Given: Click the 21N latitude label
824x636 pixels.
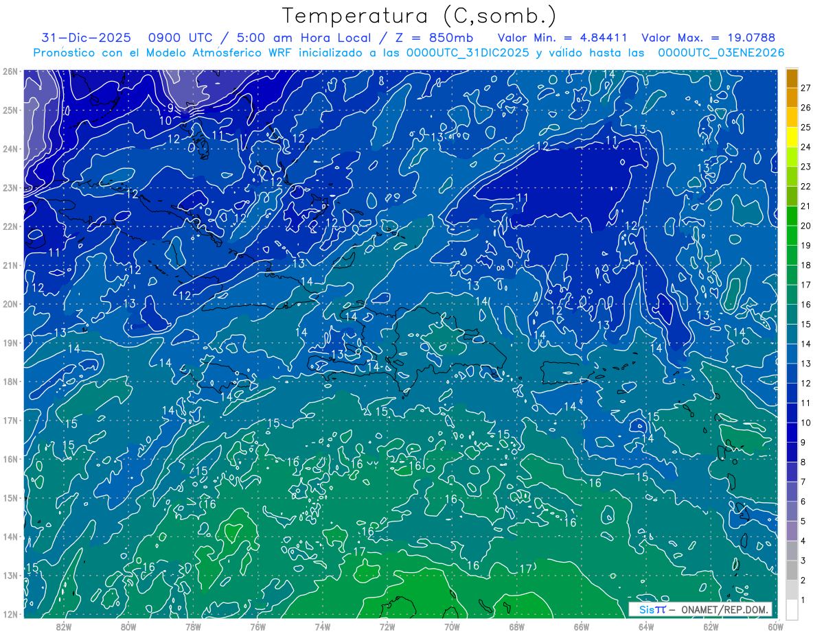Looking at the screenshot, I should pyautogui.click(x=10, y=265).
